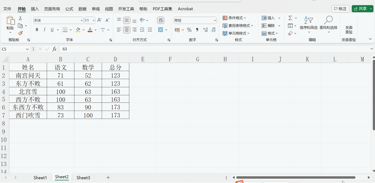Increase font size with larger A icon
Viewport: 375px width, 183px height.
coord(100,20)
